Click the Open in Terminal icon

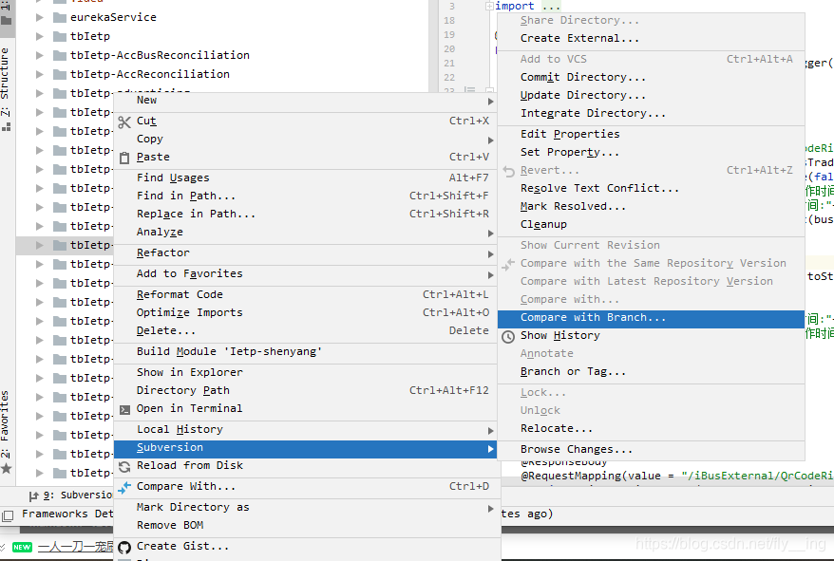pos(124,409)
